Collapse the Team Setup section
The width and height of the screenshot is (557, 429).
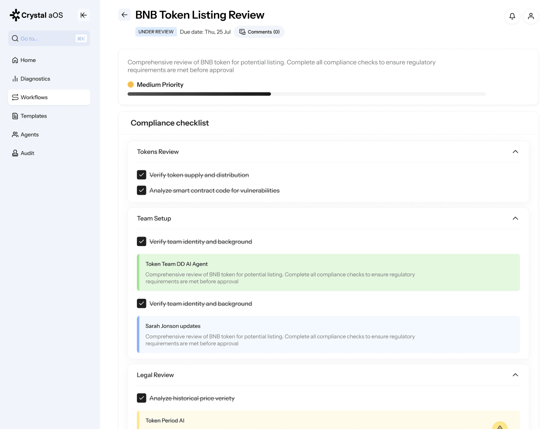click(x=515, y=218)
